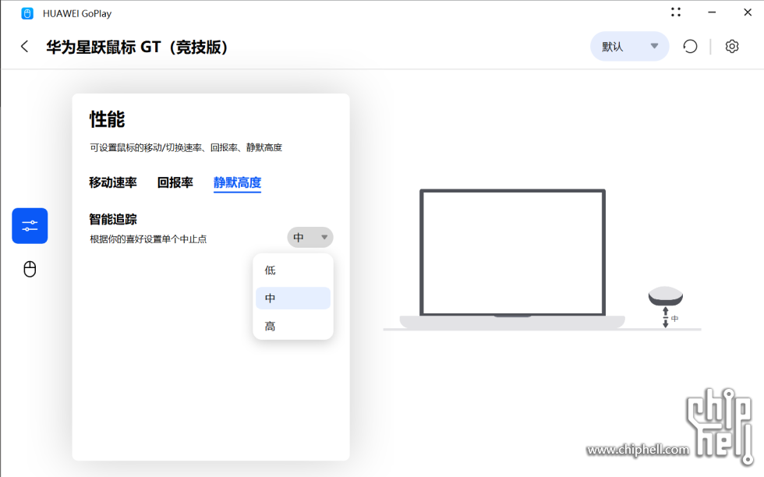Click the 性能 heading

[x=108, y=119]
